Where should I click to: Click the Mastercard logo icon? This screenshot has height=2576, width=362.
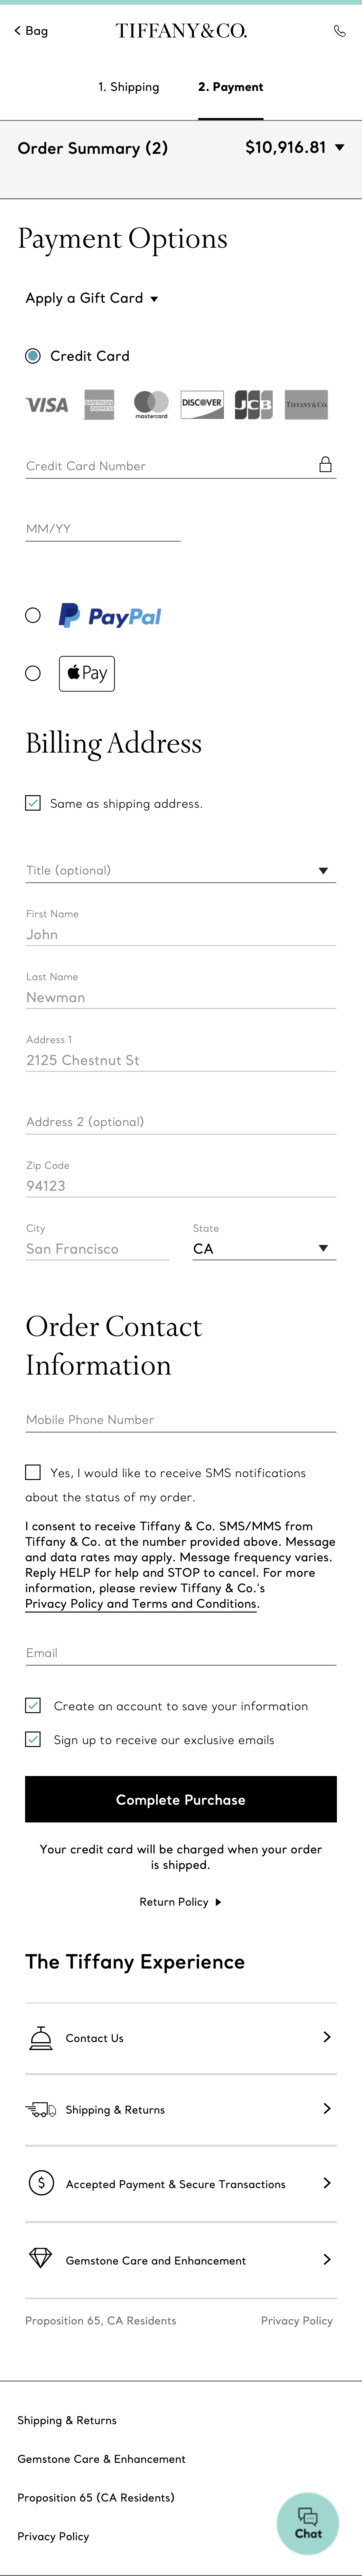(152, 405)
